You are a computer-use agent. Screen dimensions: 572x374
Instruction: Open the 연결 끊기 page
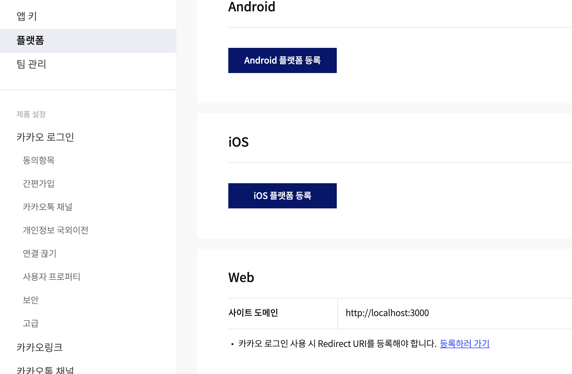point(40,254)
